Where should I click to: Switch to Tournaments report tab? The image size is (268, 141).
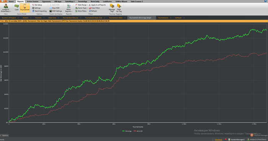click(x=163, y=18)
